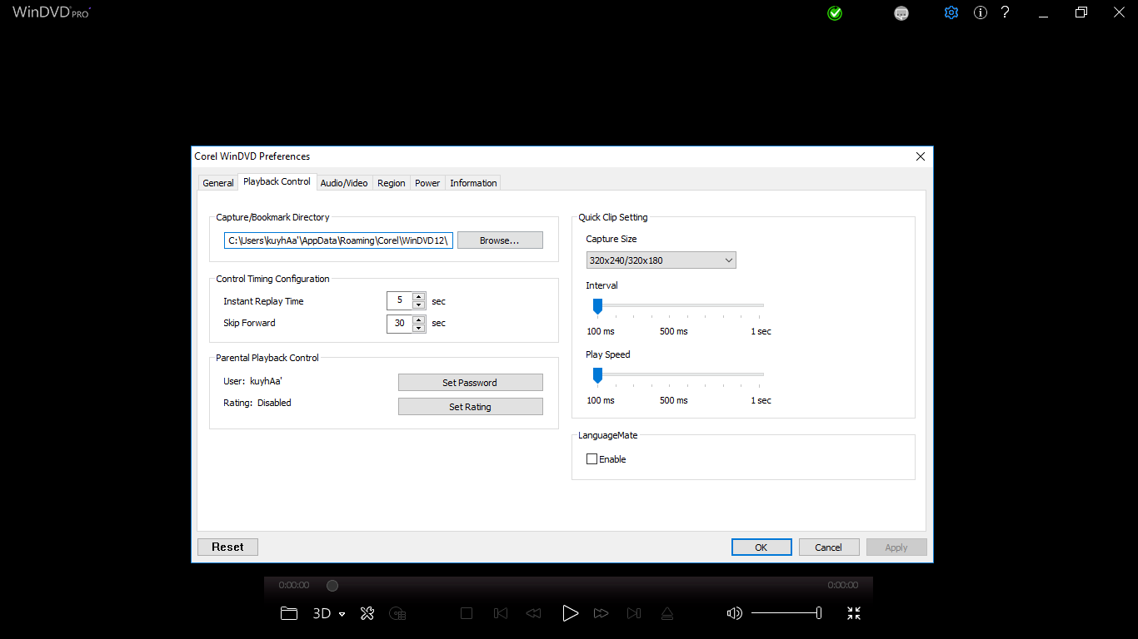The width and height of the screenshot is (1138, 639).
Task: Click the Cancel button
Action: pos(829,547)
